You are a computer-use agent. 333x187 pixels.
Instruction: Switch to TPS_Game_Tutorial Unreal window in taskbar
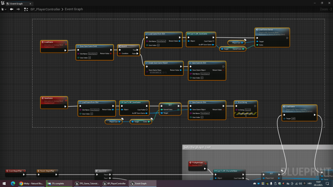87,183
